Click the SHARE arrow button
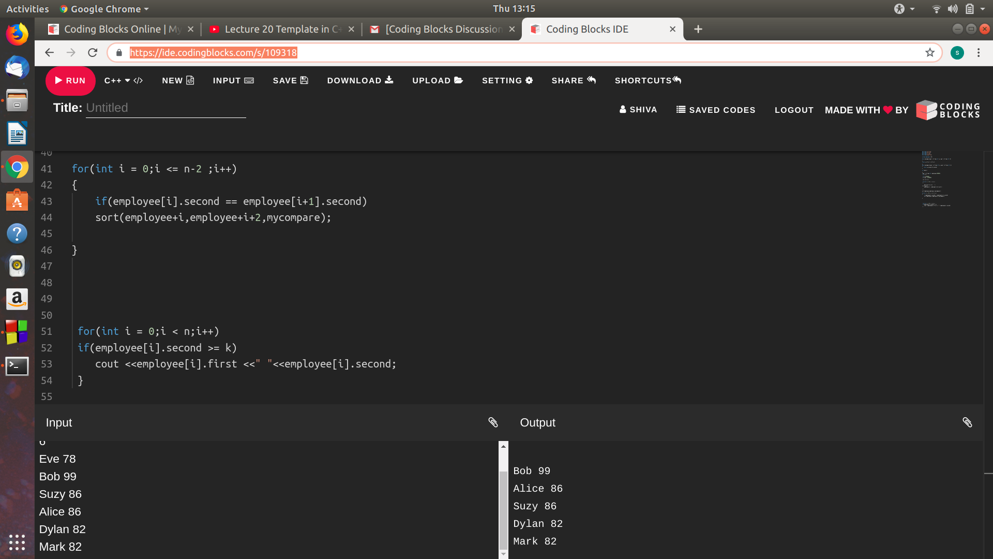 pos(574,81)
